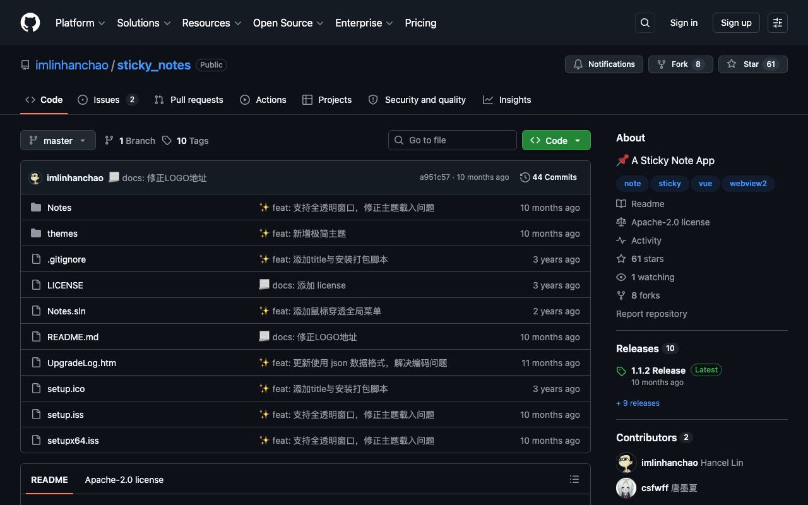Click the folder icon beside themes
Screen dimensions: 808x505
(36, 234)
